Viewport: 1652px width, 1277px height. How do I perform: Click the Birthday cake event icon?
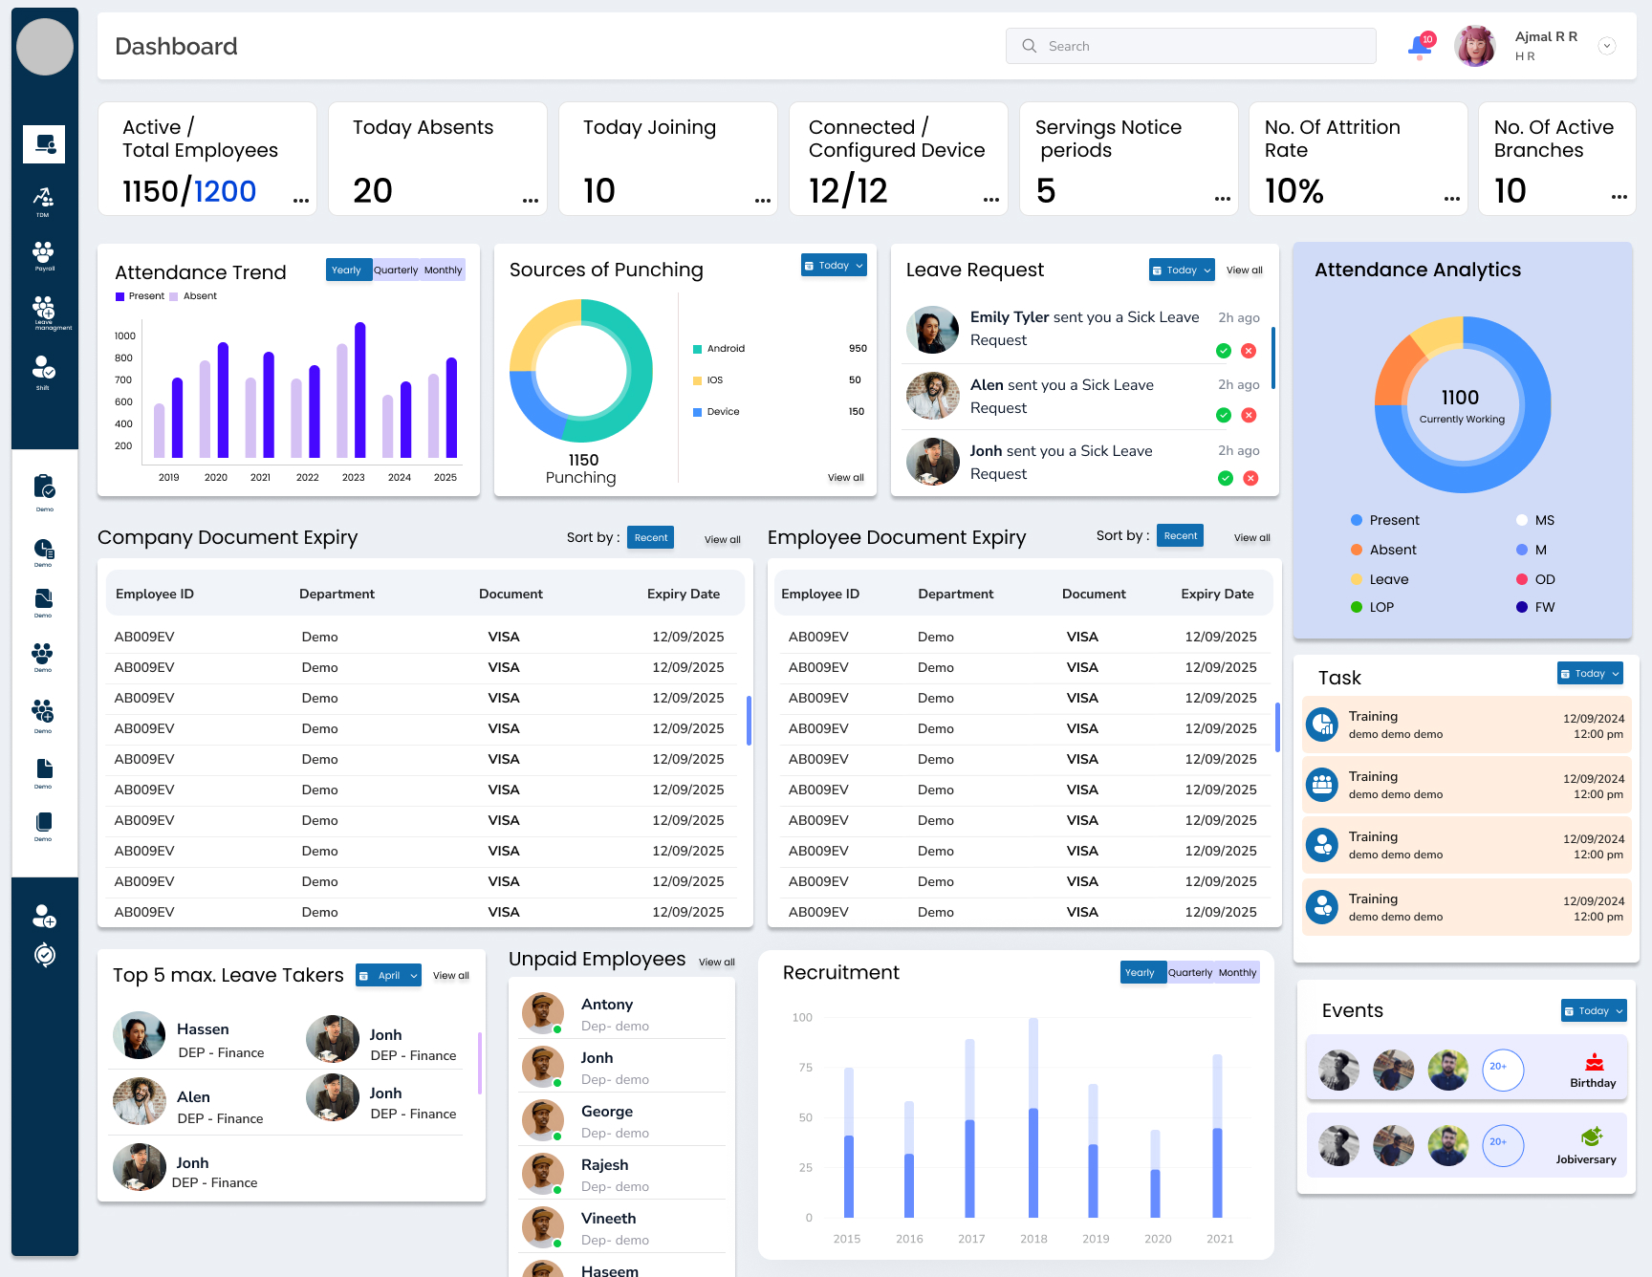[1594, 1062]
